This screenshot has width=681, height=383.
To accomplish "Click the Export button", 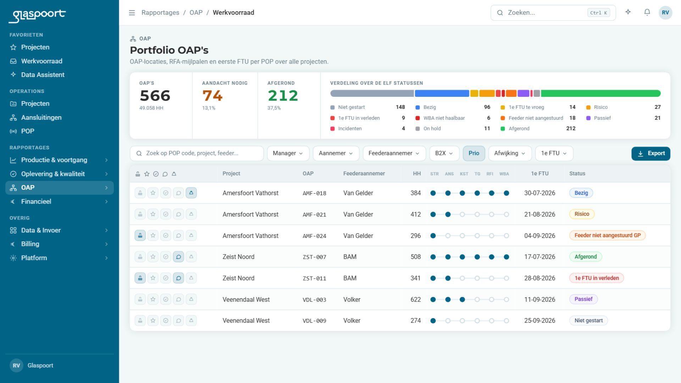I will (x=650, y=154).
